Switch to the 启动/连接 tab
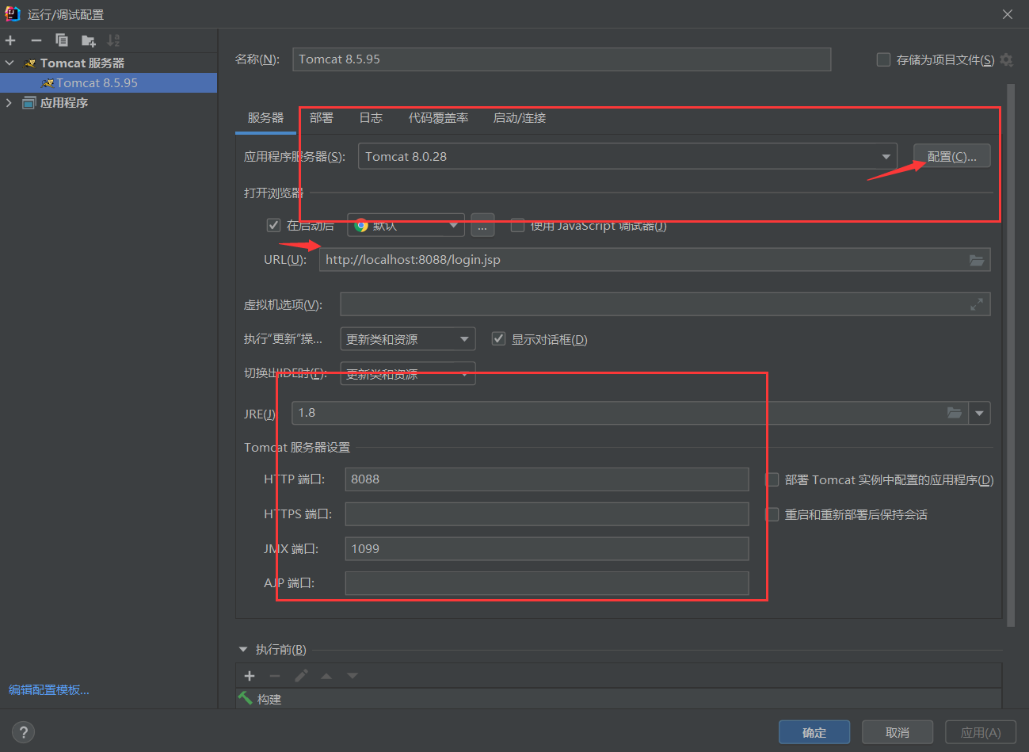 520,118
